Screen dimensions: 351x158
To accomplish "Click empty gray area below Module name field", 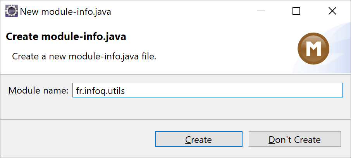I will 175,108.
